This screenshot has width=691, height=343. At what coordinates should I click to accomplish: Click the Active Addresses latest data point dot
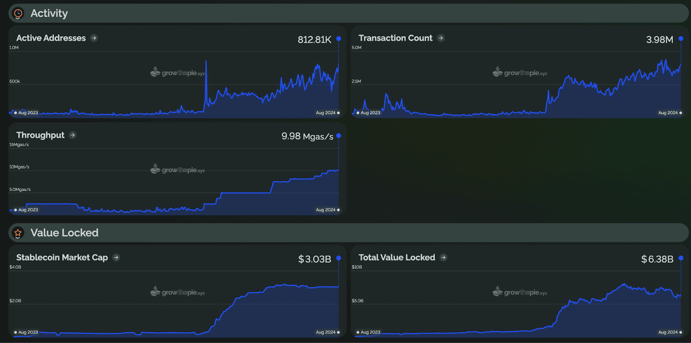coord(339,39)
